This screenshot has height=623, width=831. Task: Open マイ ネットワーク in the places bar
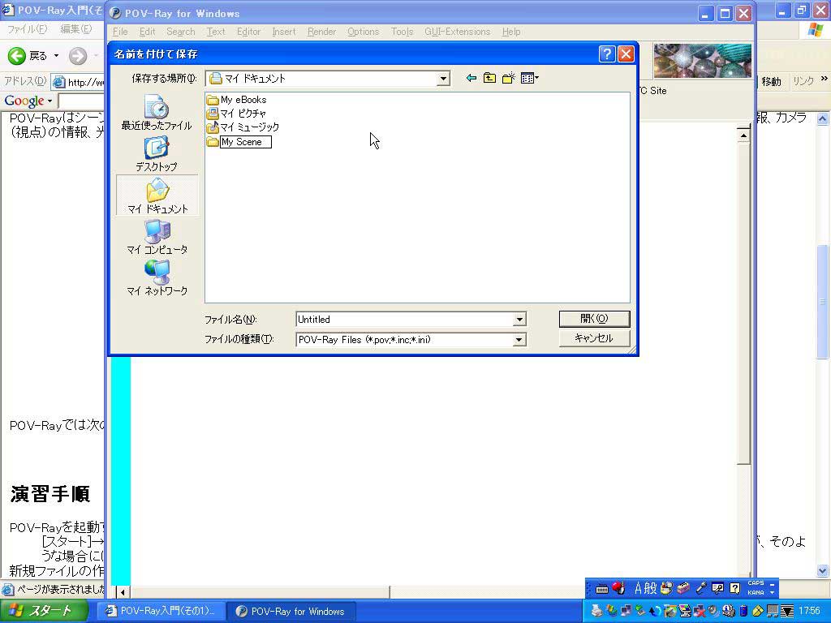click(157, 278)
